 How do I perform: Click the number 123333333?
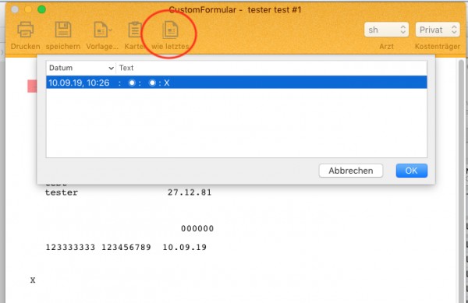click(x=70, y=247)
